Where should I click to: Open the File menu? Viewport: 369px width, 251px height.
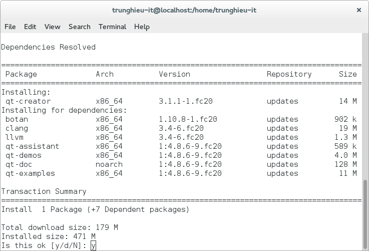[x=10, y=27]
